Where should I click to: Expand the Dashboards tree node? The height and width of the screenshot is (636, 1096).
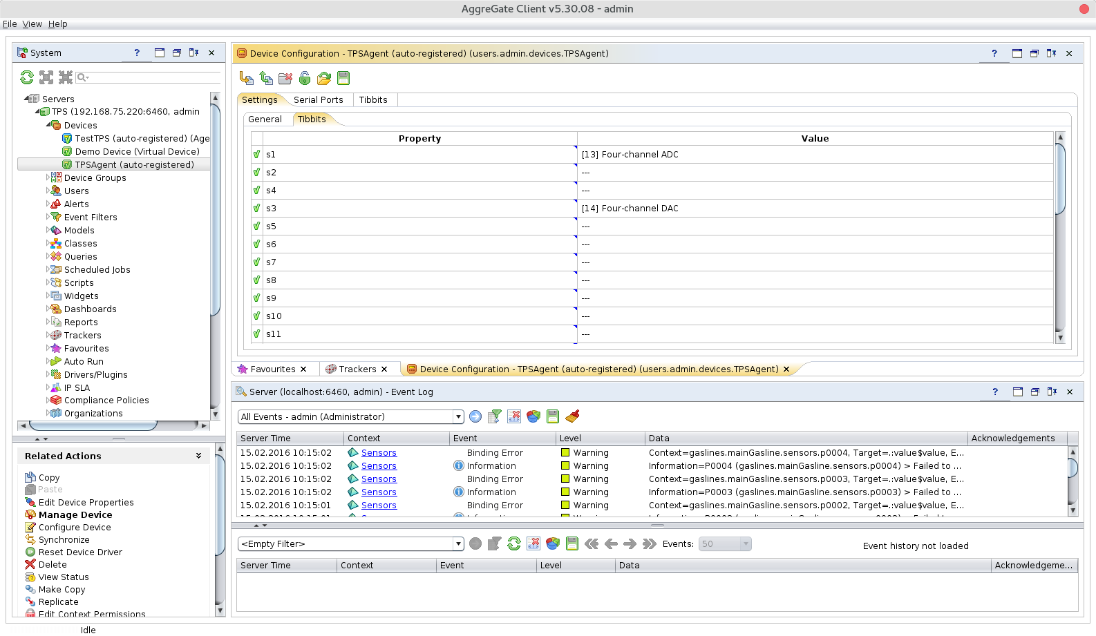[48, 309]
